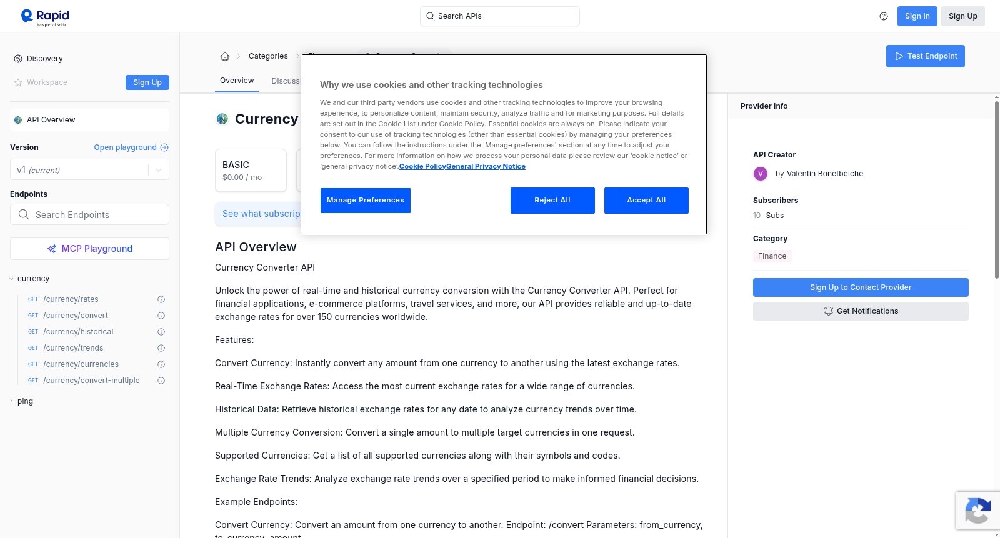Click the Valentin Bonetbelche avatar icon
This screenshot has width=1000, height=538.
pos(761,174)
